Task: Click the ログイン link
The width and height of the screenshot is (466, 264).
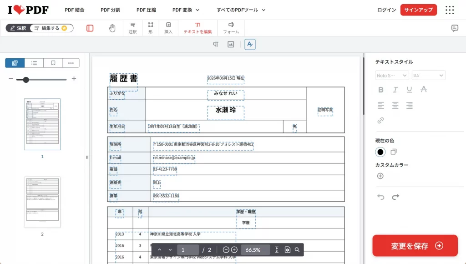Action: 386,10
